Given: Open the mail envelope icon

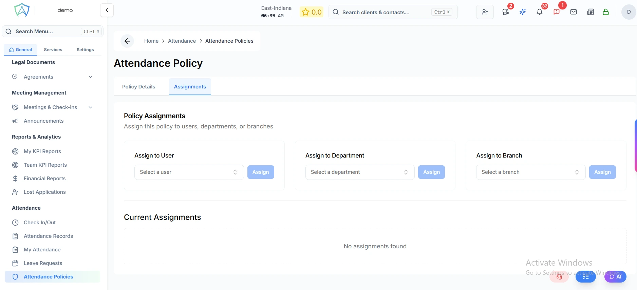Looking at the screenshot, I should coord(574,12).
